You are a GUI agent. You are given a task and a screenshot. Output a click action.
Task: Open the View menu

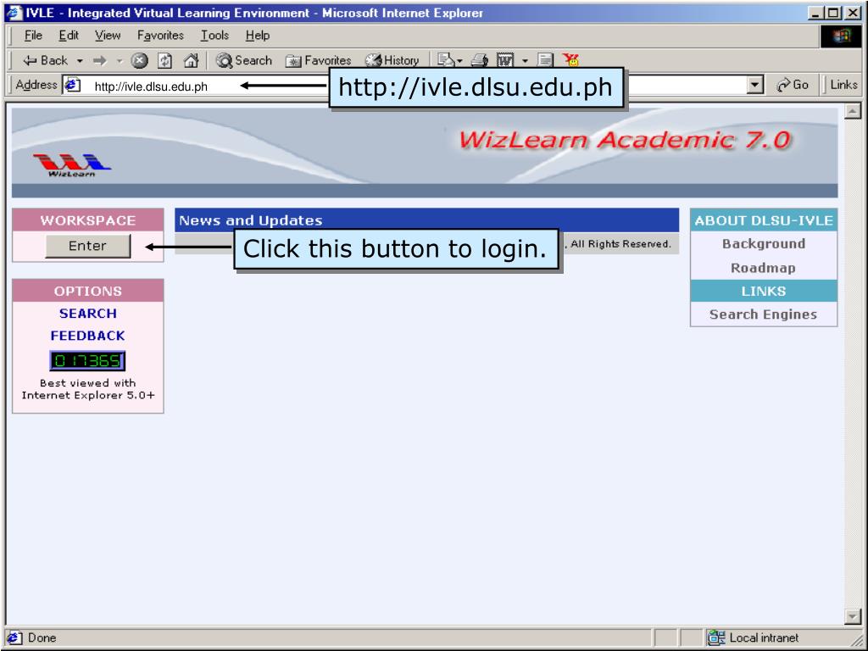click(x=108, y=36)
